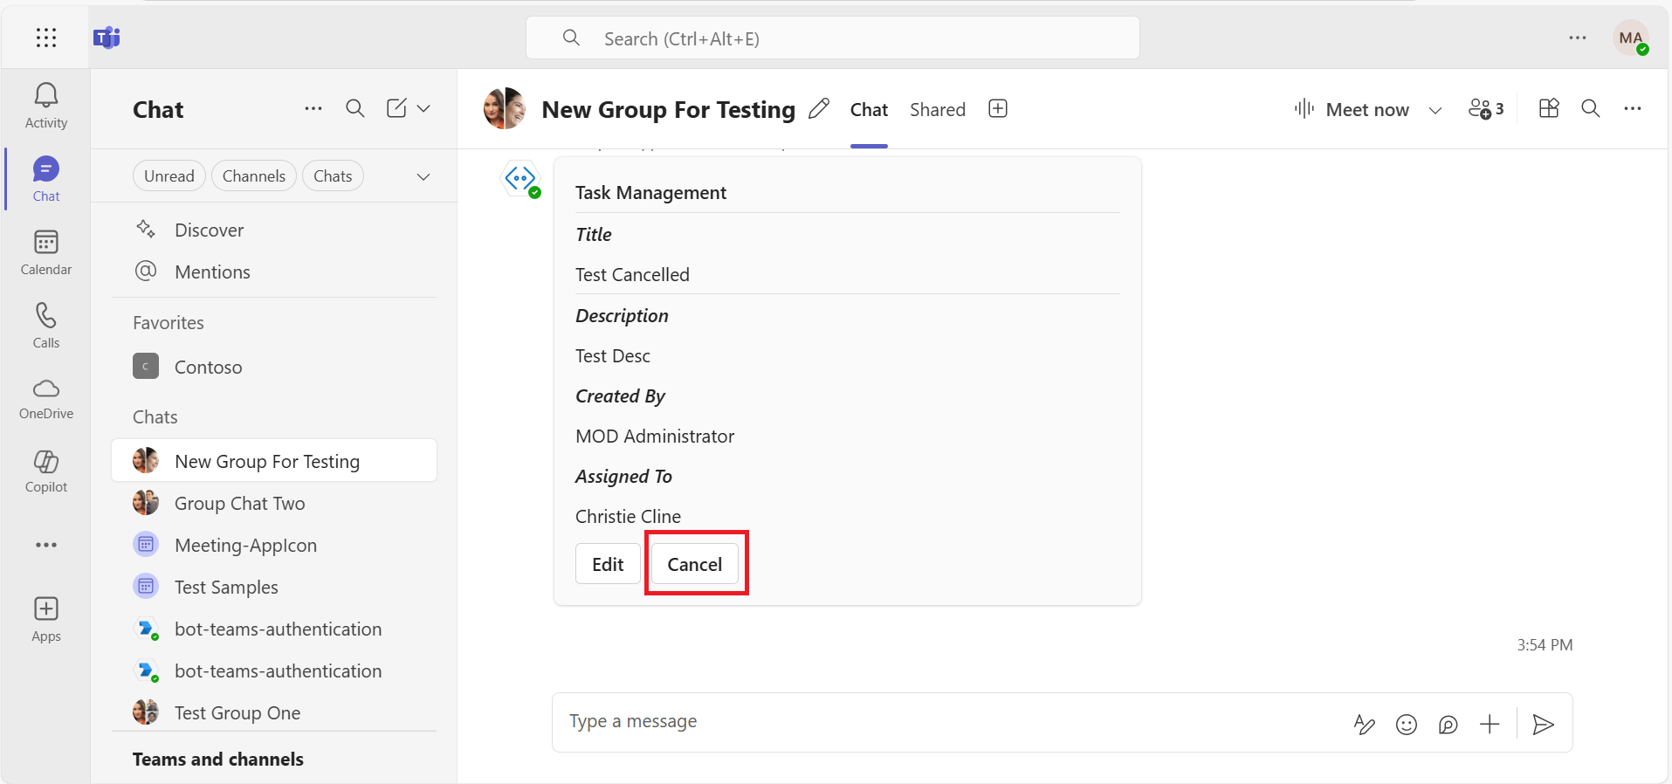The height and width of the screenshot is (784, 1672).
Task: Open MA profile avatar menu
Action: tap(1630, 38)
